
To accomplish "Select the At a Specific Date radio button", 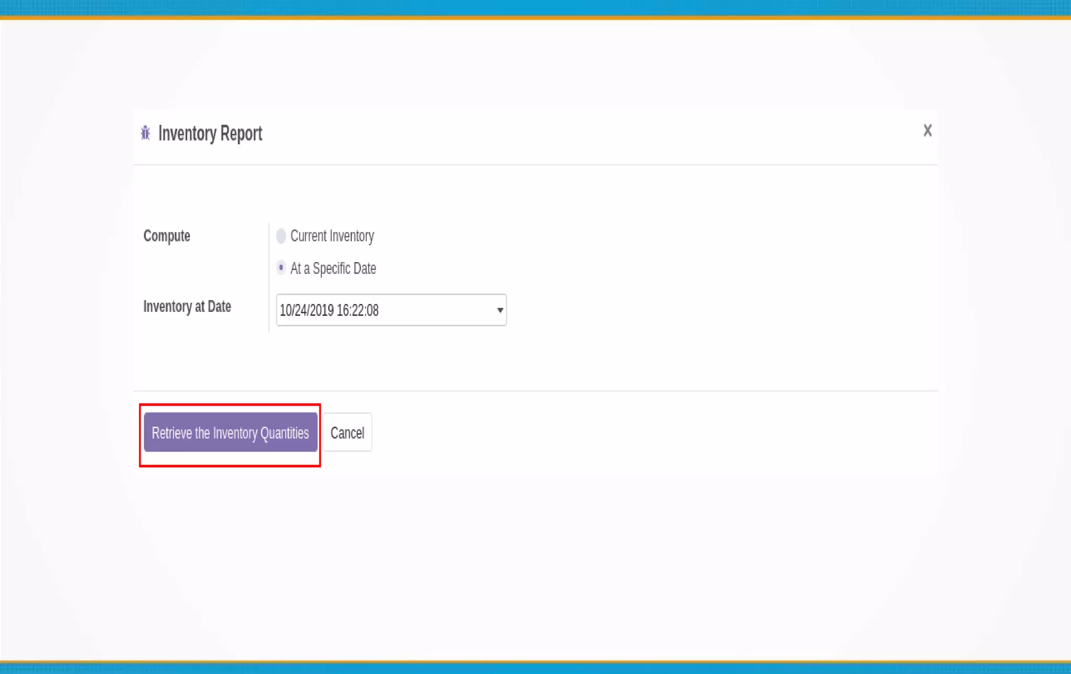I will click(x=281, y=268).
